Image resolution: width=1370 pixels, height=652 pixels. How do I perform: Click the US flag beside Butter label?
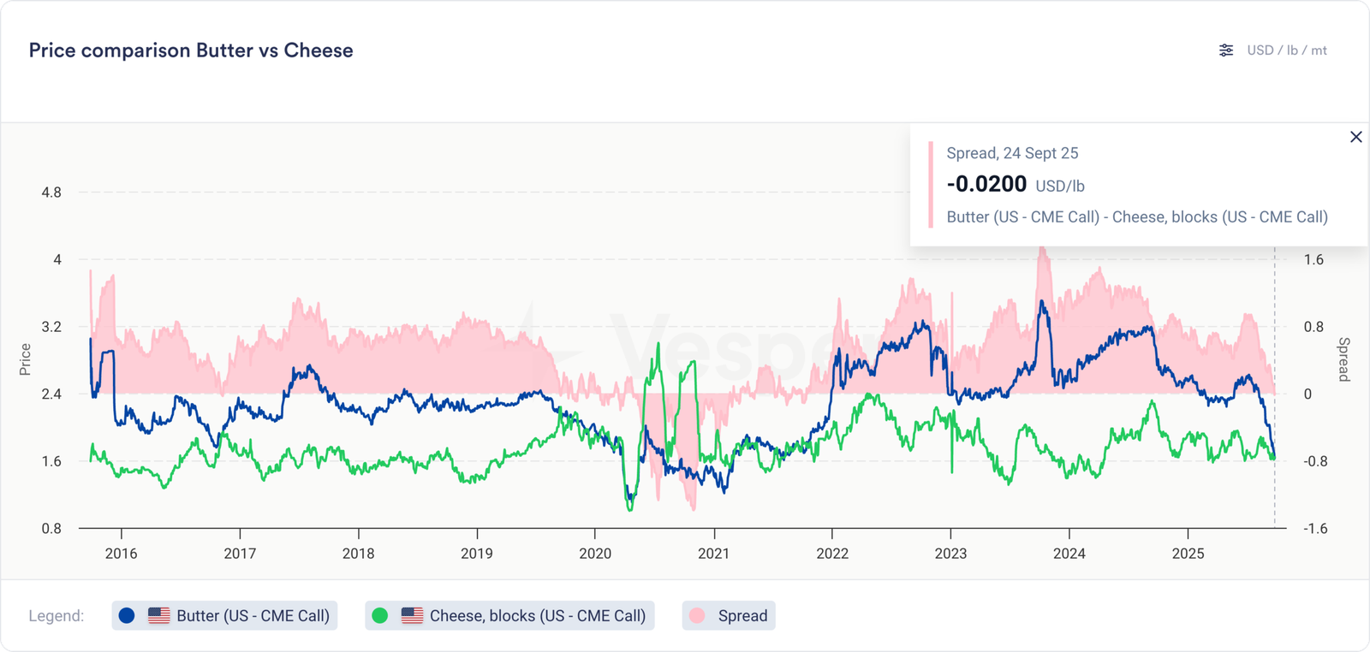tap(158, 616)
